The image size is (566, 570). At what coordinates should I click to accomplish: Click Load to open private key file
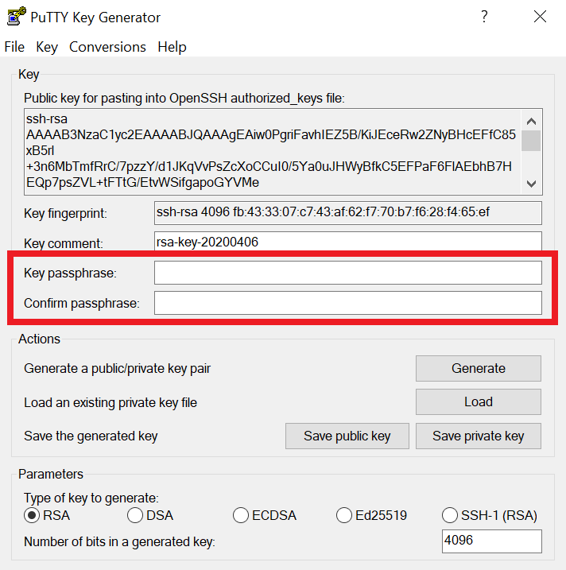pos(478,401)
